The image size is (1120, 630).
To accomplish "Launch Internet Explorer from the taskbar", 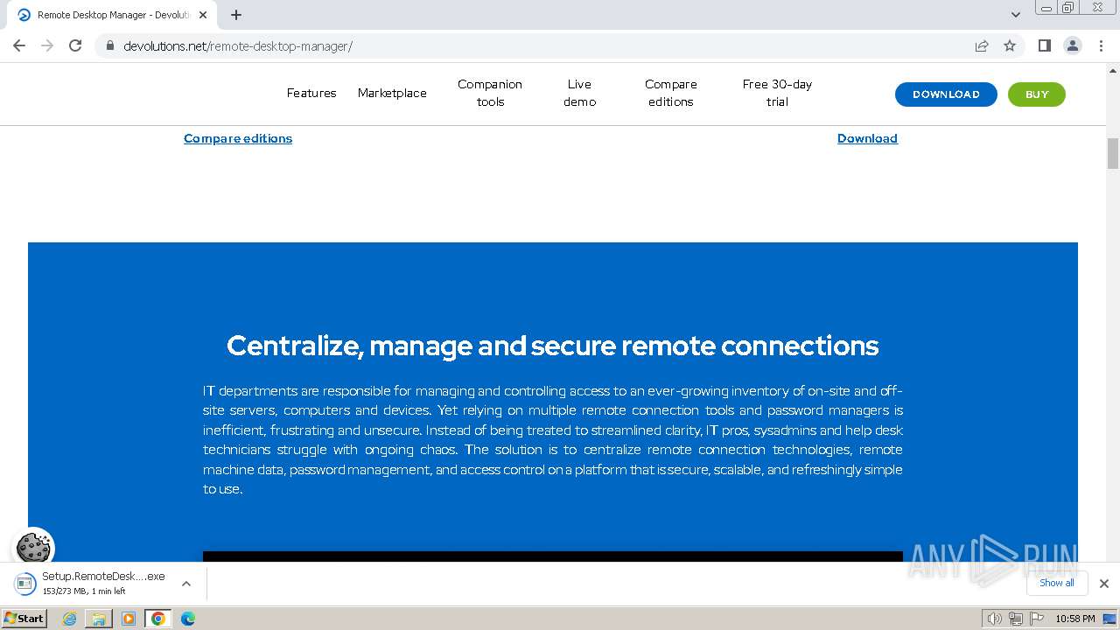I will (70, 619).
